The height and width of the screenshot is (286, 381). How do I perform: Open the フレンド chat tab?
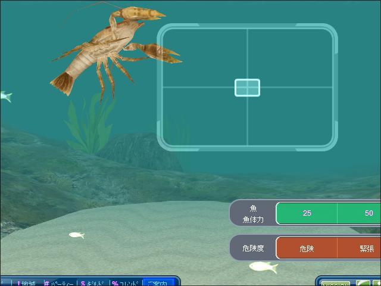coord(126,283)
